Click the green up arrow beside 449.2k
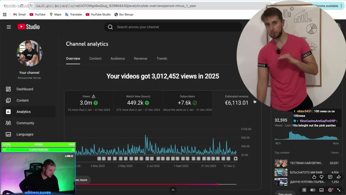Viewport: 346px width, 195px height. click(x=147, y=103)
